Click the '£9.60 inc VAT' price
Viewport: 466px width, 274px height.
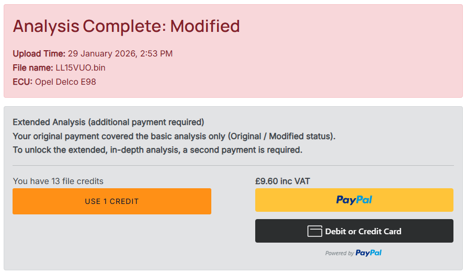[282, 181]
